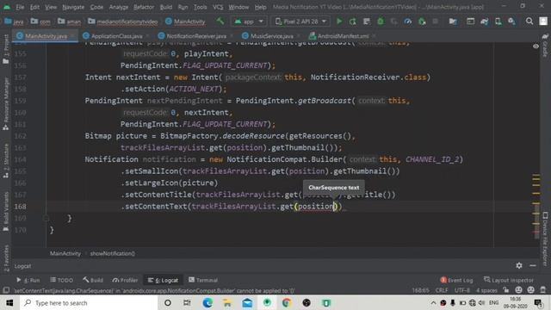Screen dimensions: 551x310
Task: Click MainActivity in bottom editor breadcrumb
Action: coord(65,253)
